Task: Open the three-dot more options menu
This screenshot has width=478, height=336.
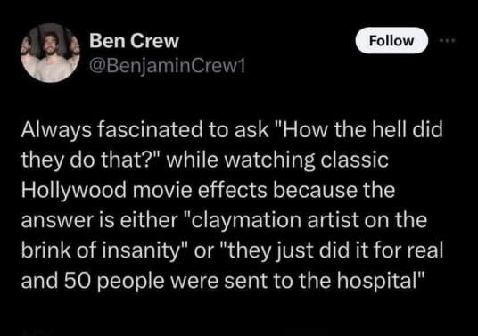Action: point(448,40)
